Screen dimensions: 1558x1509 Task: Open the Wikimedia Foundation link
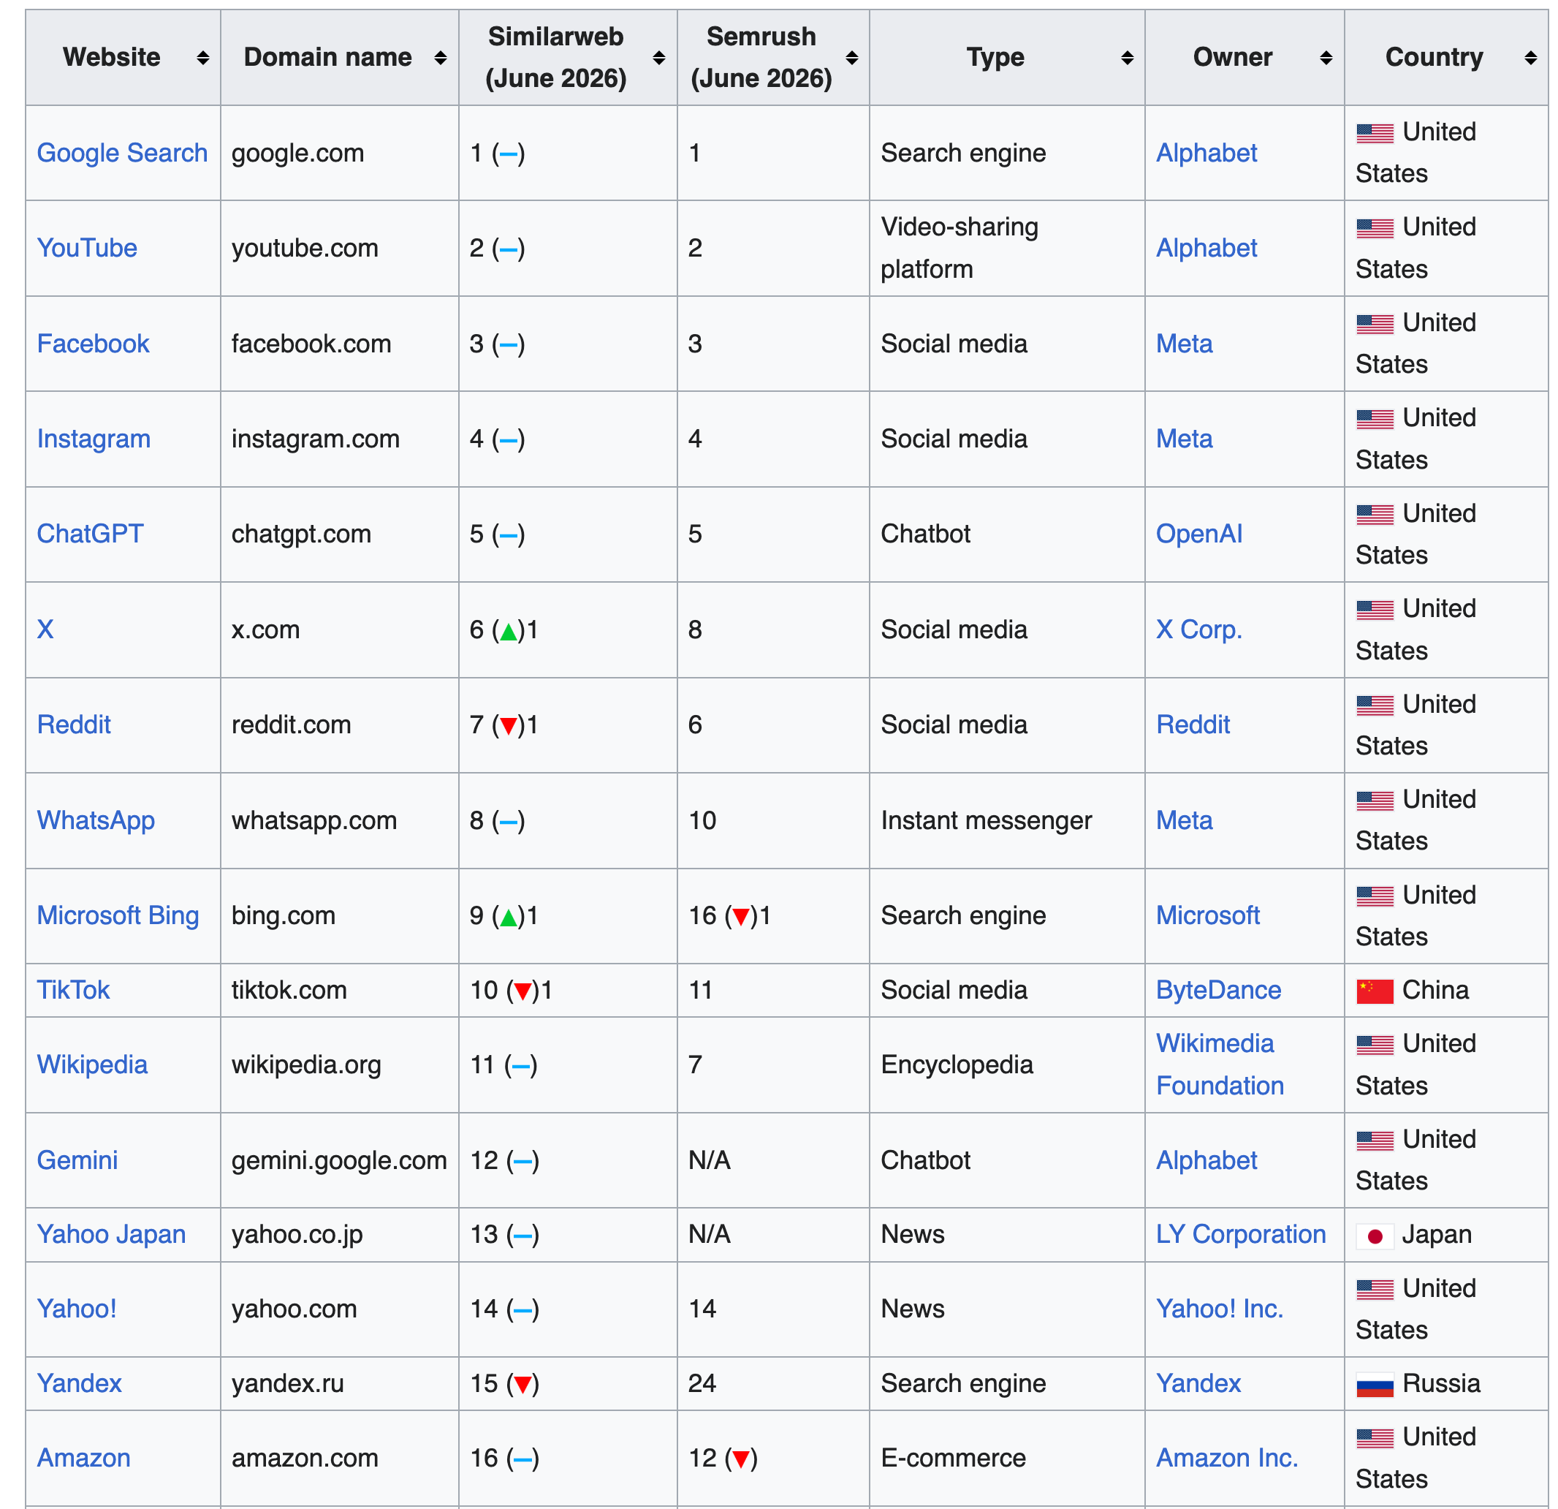(1220, 1064)
